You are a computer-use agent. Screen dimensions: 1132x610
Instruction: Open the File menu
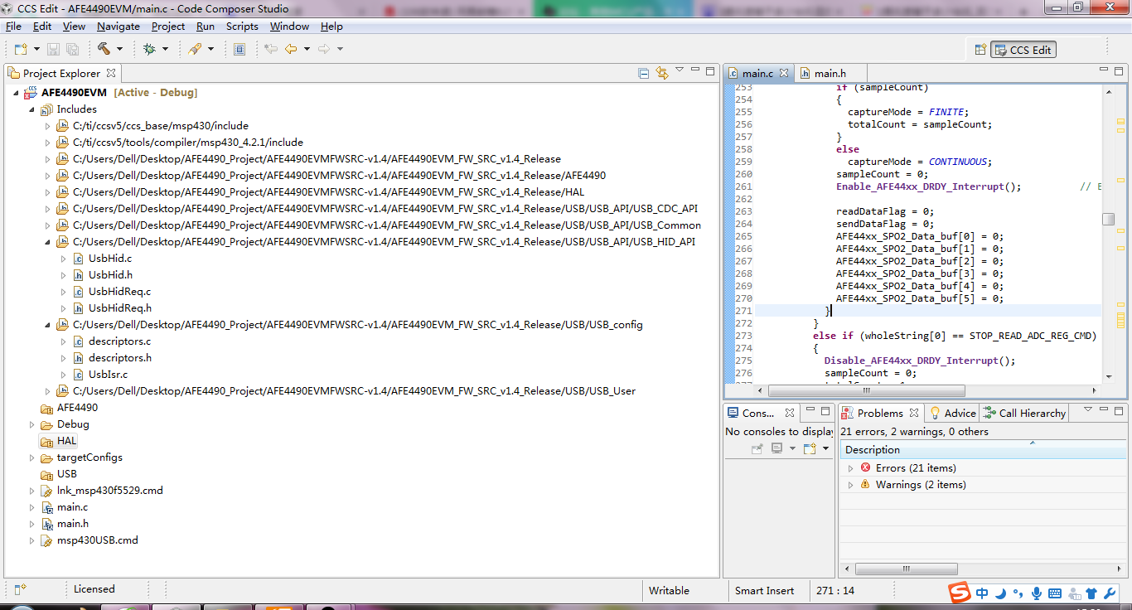(13, 27)
